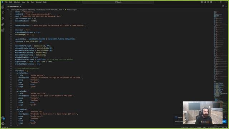Click the VS Code logo icon
The image size is (229, 129).
(2, 2)
